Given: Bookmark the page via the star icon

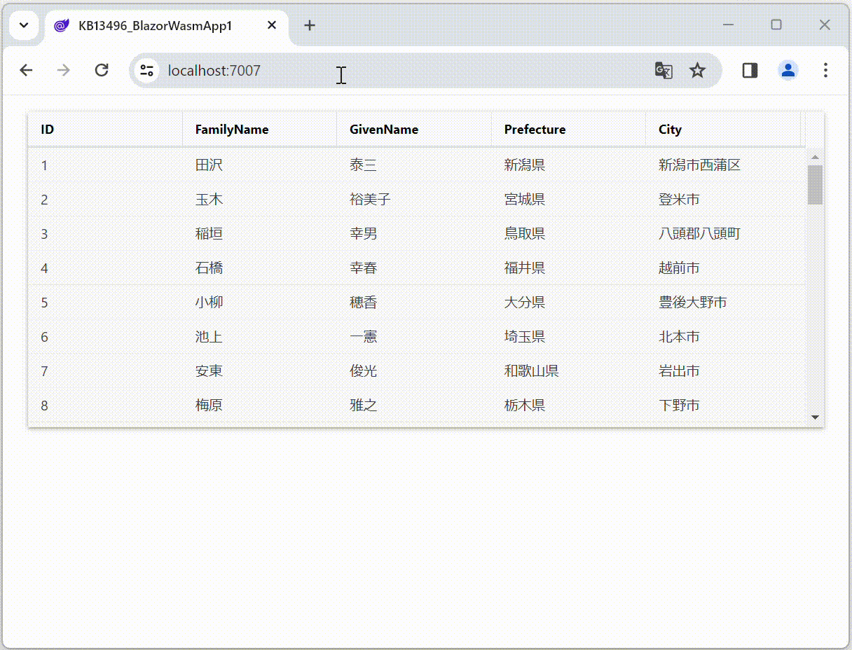Looking at the screenshot, I should coord(697,70).
